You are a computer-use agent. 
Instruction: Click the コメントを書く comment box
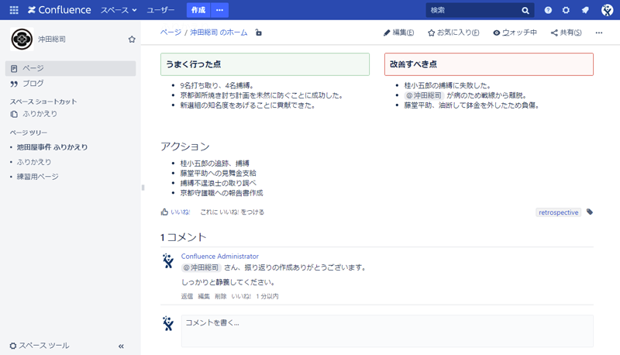[x=387, y=331]
